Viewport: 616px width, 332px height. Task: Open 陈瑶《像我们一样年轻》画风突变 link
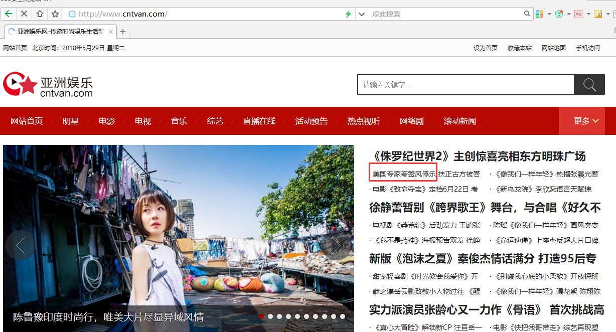pyautogui.click(x=546, y=225)
